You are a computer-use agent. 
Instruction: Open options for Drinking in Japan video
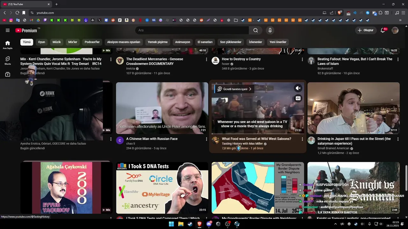pyautogui.click(x=398, y=139)
